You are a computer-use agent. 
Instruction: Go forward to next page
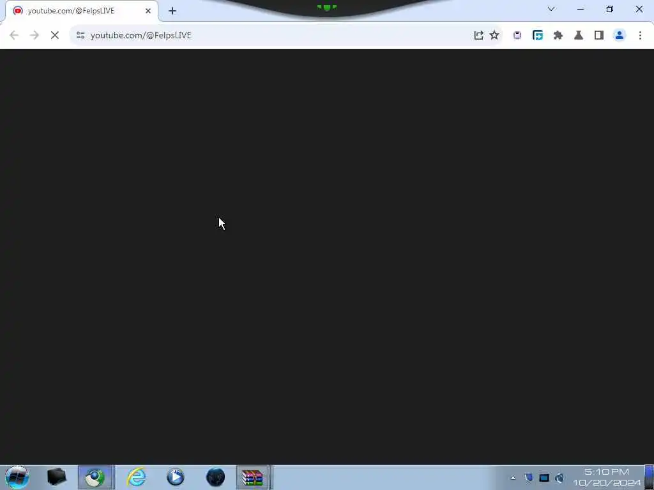[x=34, y=36]
